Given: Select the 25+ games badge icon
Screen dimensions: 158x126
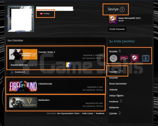Looking at the screenshot, I should pyautogui.click(x=124, y=58).
